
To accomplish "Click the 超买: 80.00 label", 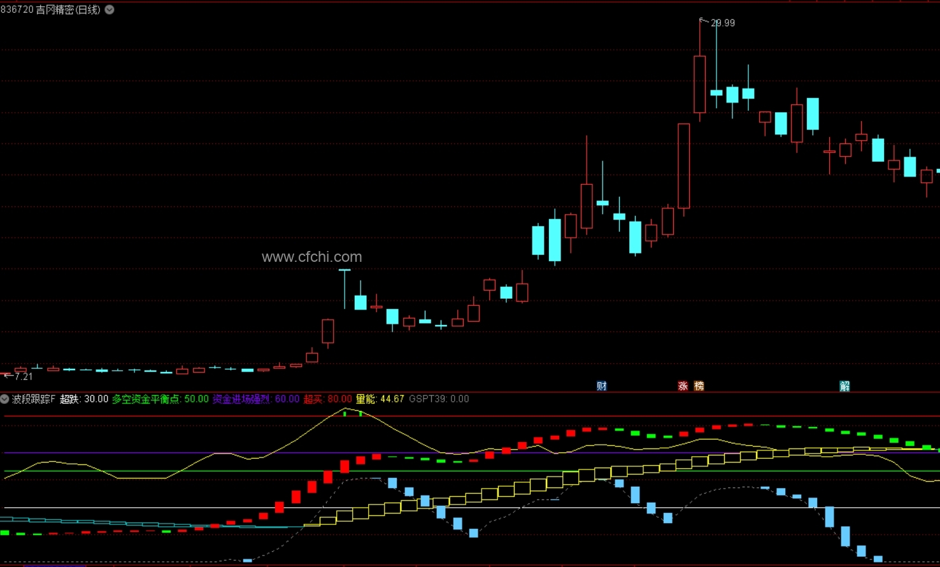I will point(327,399).
